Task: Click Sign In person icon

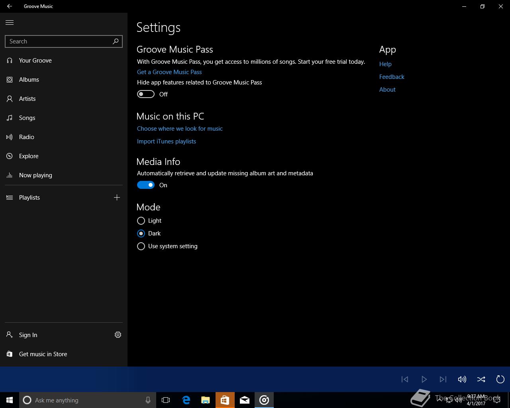Action: pyautogui.click(x=10, y=335)
